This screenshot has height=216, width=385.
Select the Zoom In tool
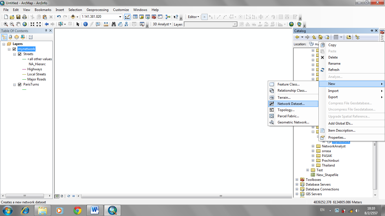pos(6,24)
